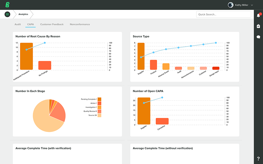This screenshot has height=164, width=263.
Task: Open the chat messages panel
Action: (x=258, y=37)
